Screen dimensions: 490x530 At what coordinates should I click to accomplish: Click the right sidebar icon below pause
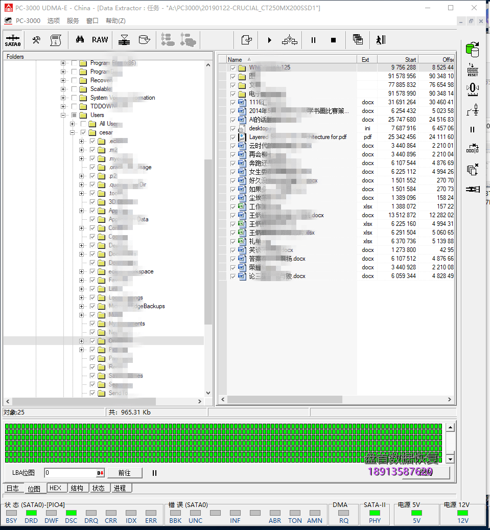pos(473,148)
